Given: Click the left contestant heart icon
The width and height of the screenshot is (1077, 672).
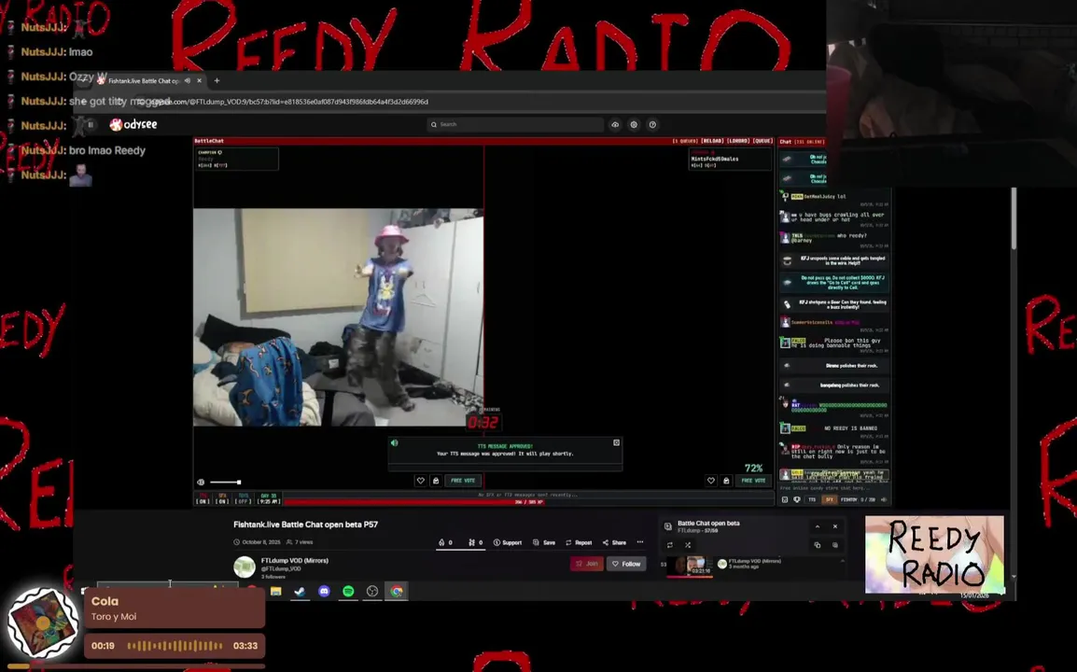Looking at the screenshot, I should click(420, 481).
